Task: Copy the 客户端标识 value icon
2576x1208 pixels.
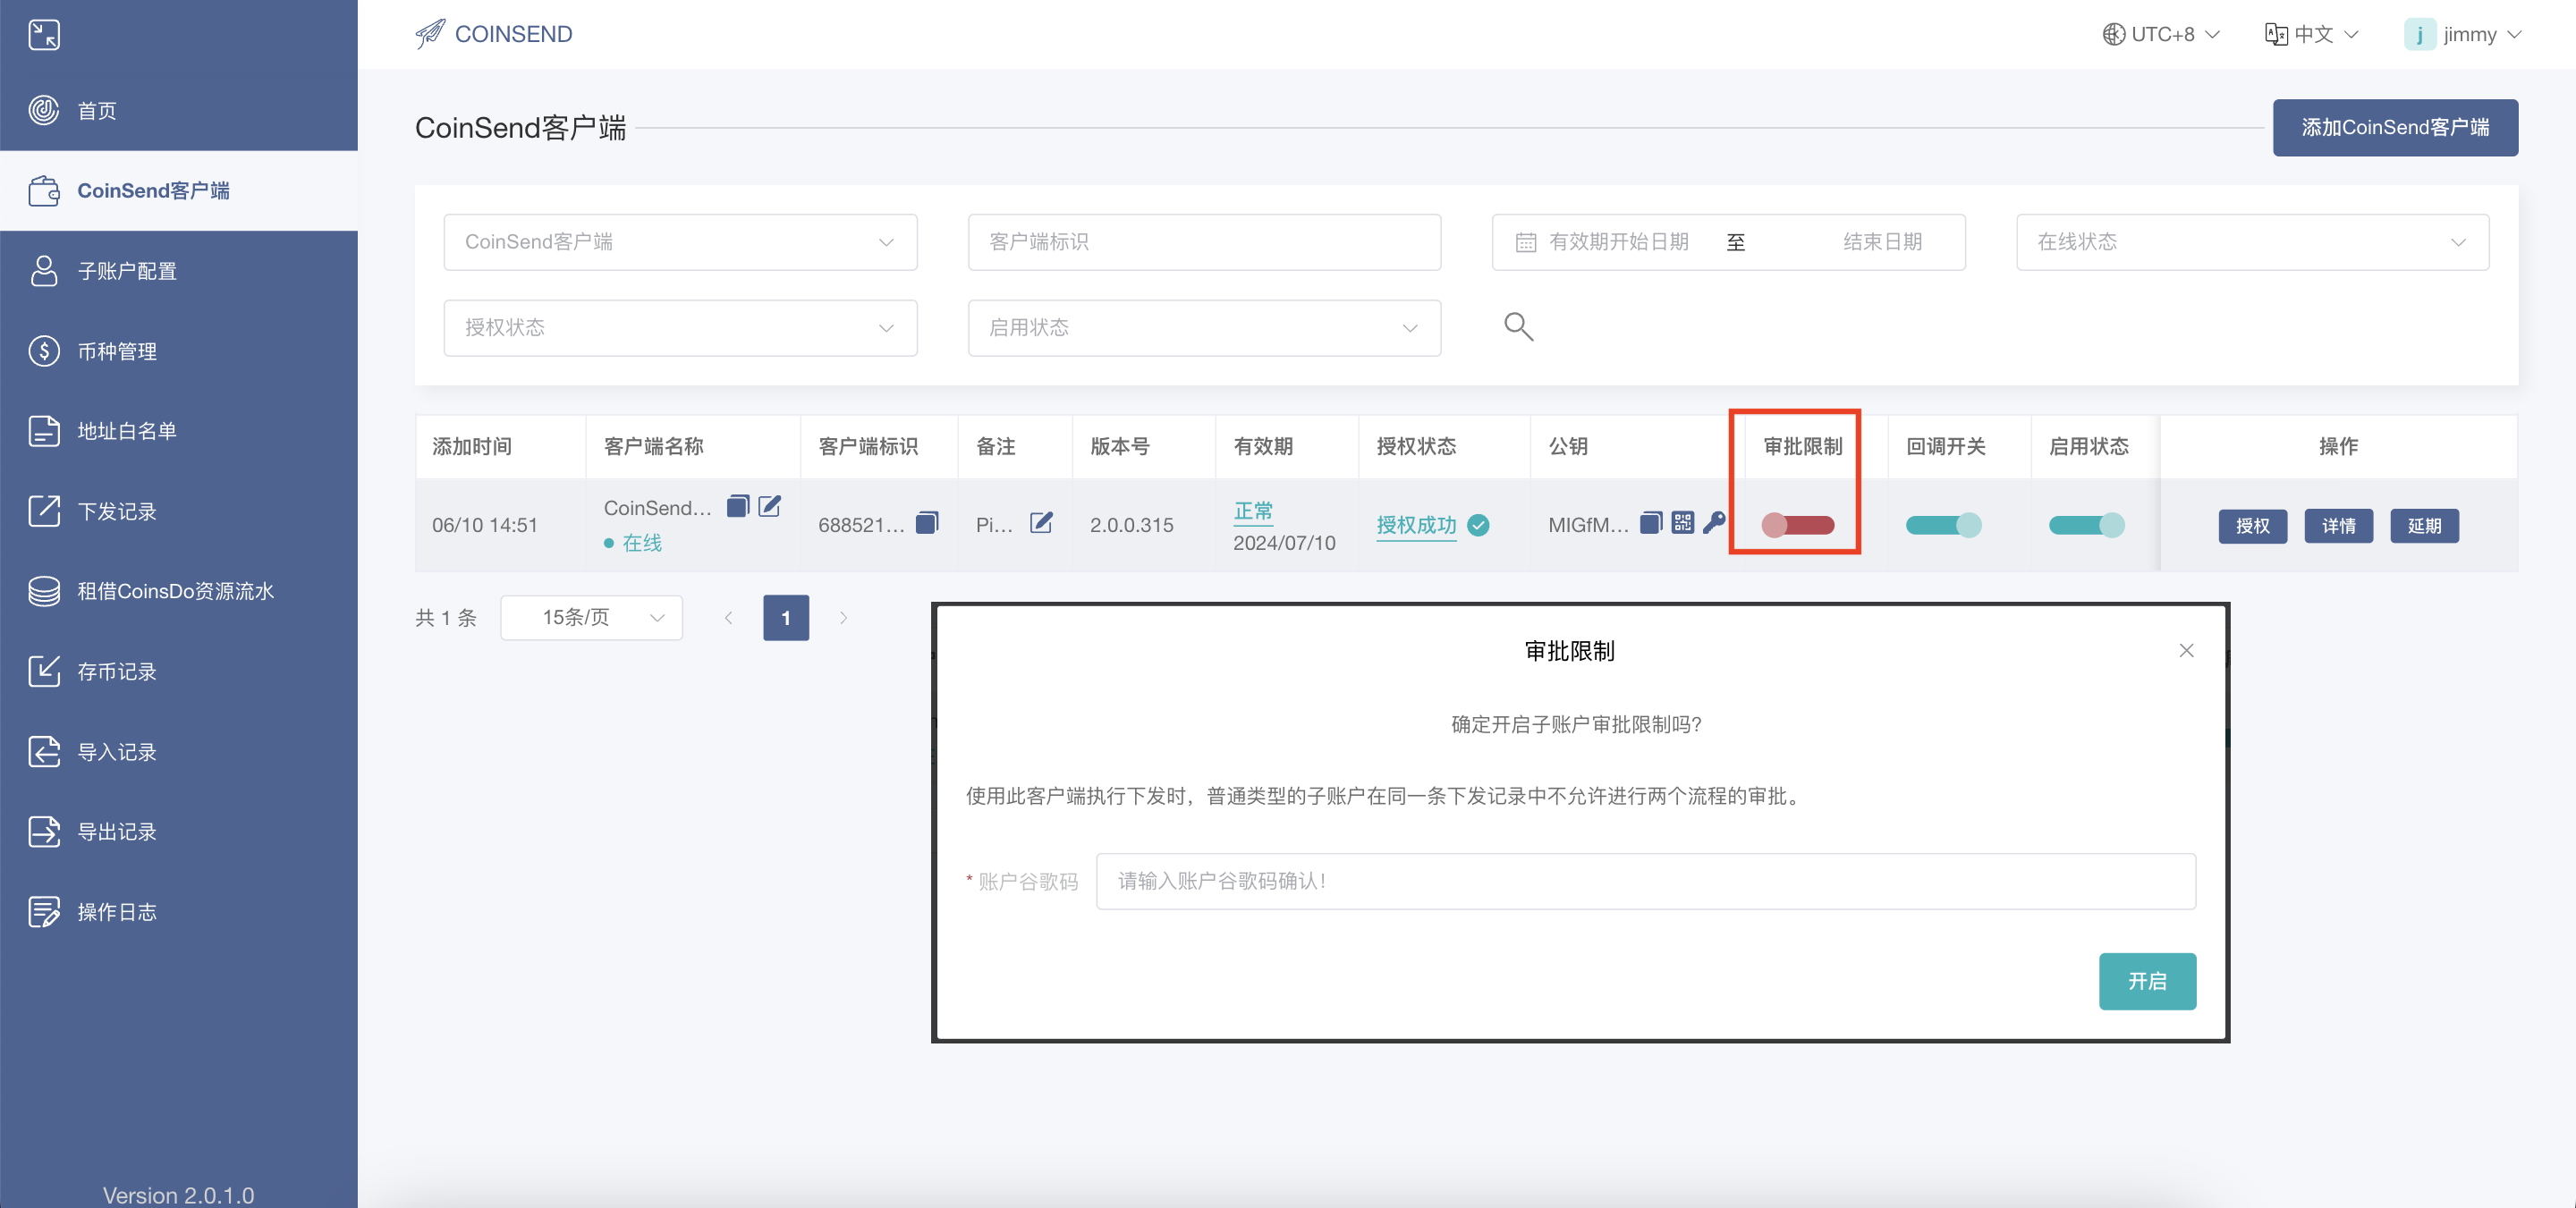Action: tap(927, 523)
